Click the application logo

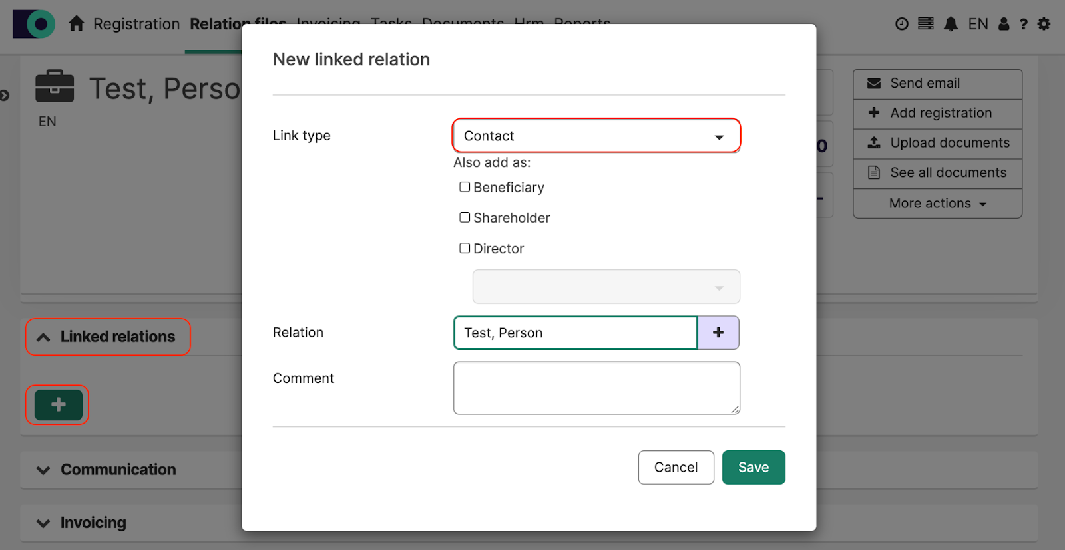34,24
